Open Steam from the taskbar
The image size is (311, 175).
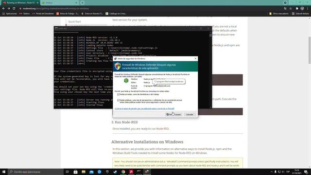click(115, 172)
